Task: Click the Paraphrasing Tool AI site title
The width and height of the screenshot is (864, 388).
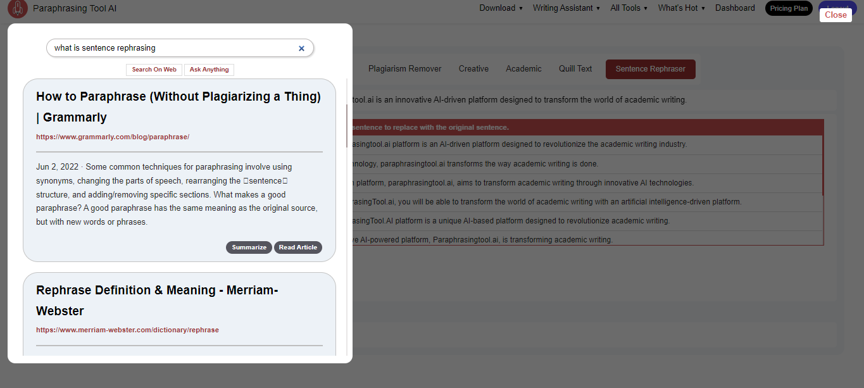Action: pyautogui.click(x=75, y=8)
